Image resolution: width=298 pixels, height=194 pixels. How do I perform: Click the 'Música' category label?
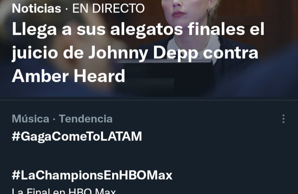30,119
